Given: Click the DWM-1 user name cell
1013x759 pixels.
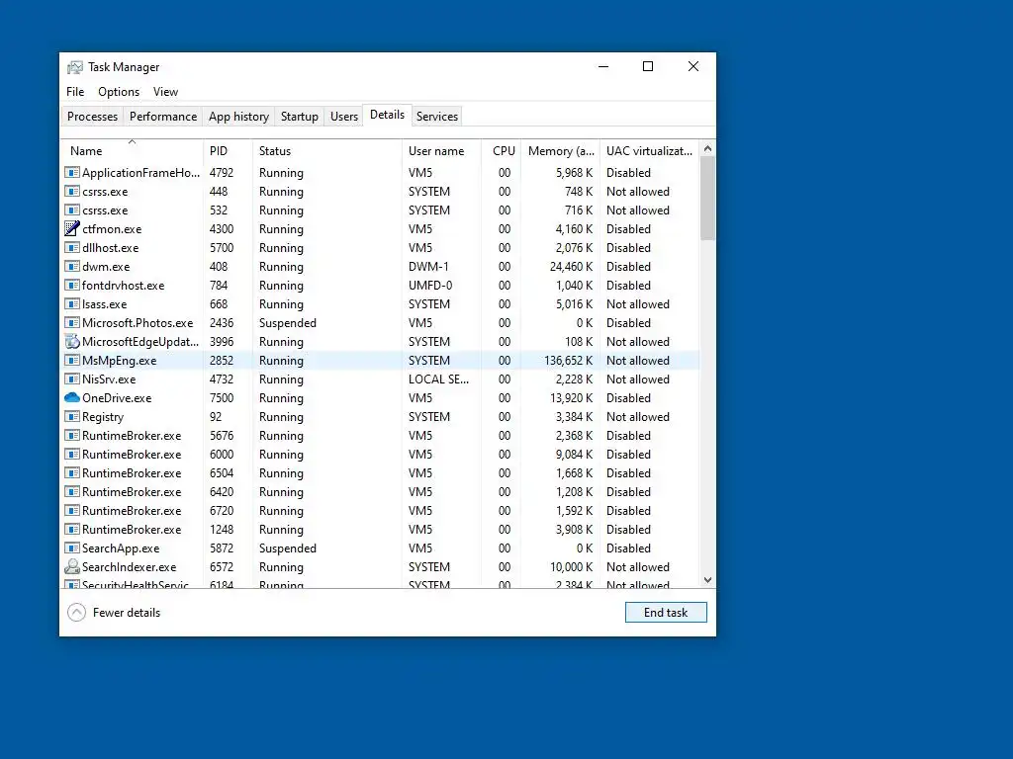Looking at the screenshot, I should pyautogui.click(x=428, y=267).
